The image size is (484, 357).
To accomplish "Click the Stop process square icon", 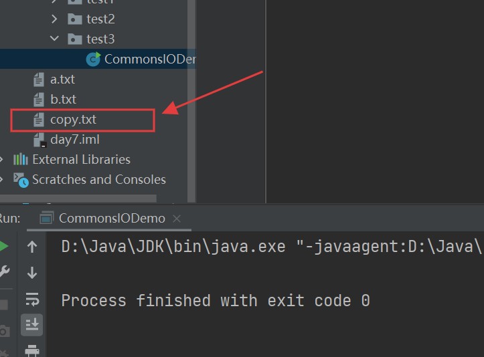I will (4, 305).
